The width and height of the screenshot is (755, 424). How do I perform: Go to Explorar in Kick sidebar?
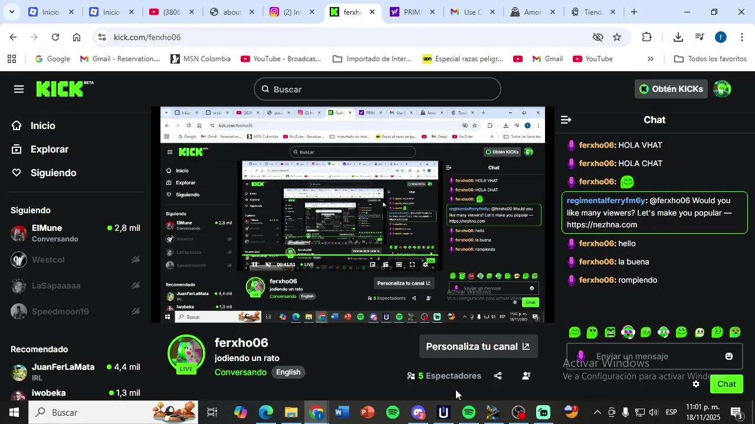pos(41,149)
